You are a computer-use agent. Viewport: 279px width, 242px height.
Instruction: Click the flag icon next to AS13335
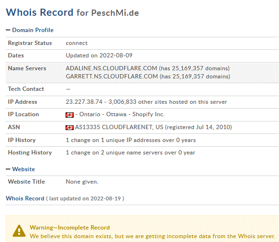[69, 128]
